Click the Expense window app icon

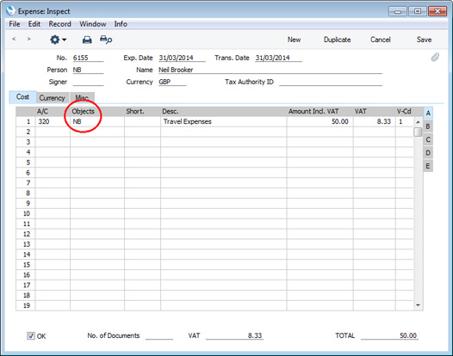10,10
